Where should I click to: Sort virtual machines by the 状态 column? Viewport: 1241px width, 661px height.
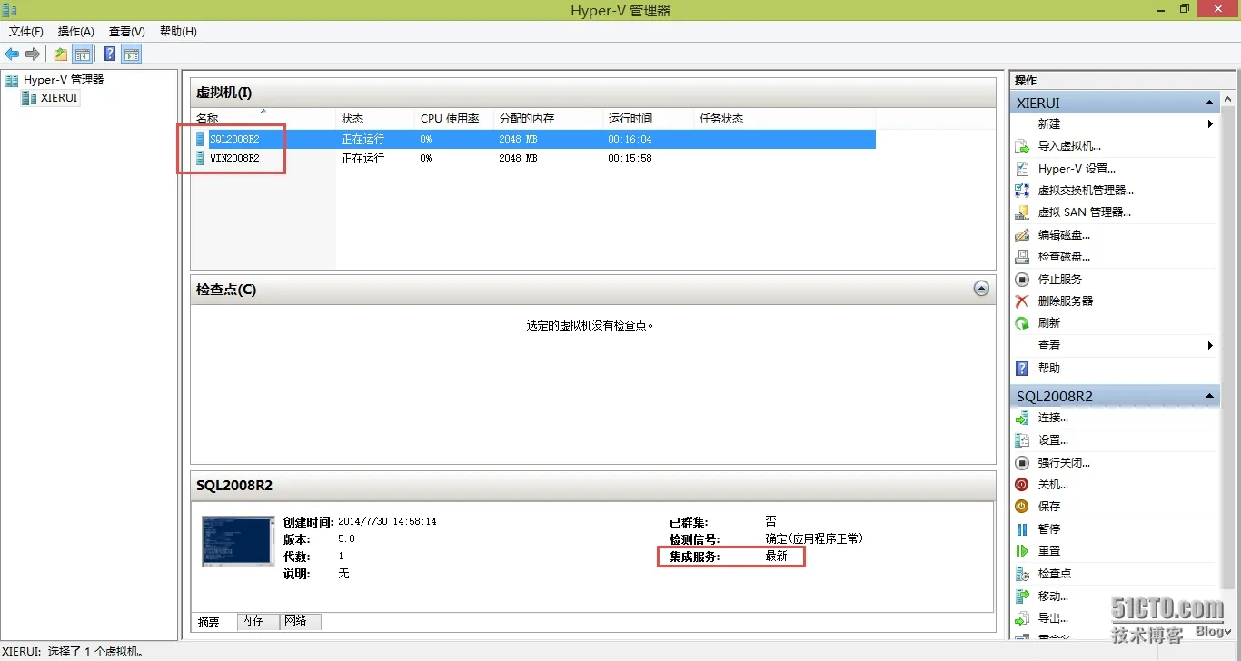tap(375, 119)
